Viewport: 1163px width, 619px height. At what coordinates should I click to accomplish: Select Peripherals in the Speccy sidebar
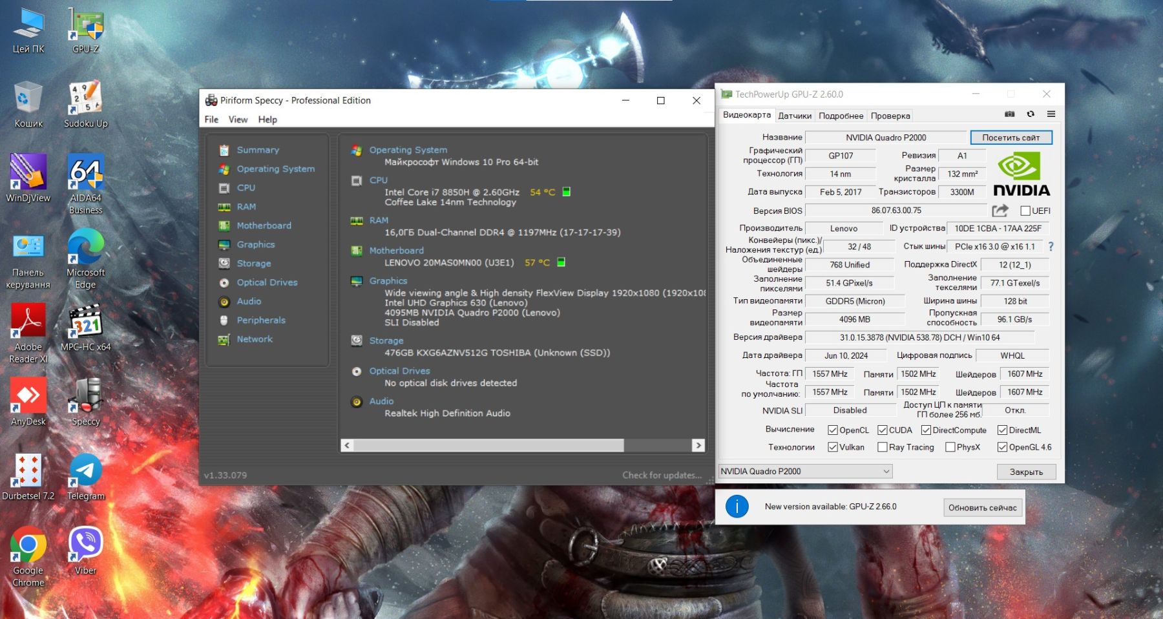point(261,320)
